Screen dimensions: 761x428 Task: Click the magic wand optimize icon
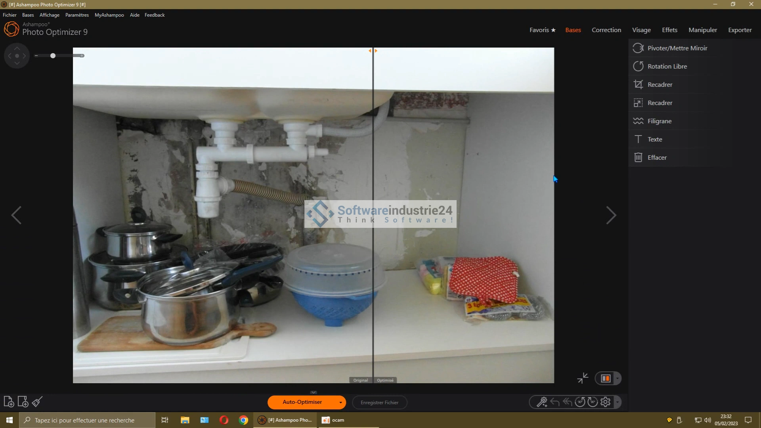[541, 402]
